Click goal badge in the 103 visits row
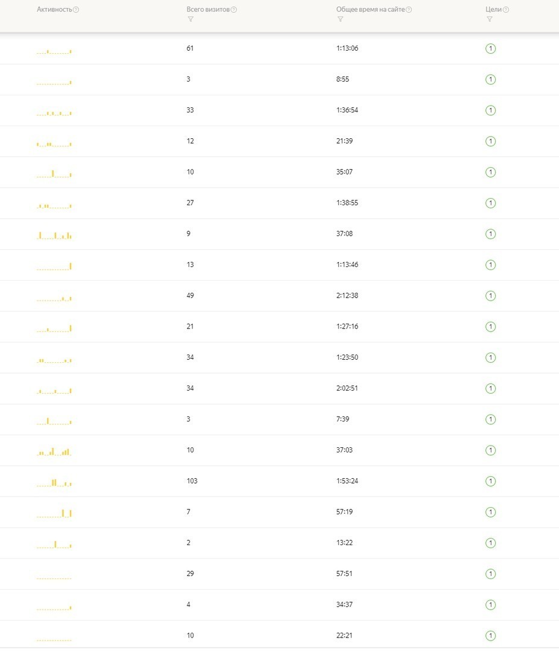 tap(490, 481)
